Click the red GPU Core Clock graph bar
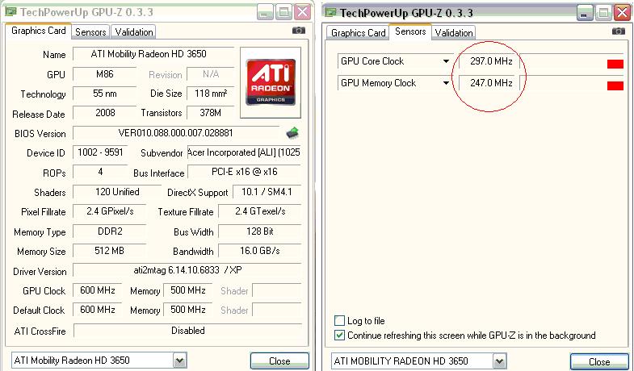634x371 pixels. [615, 64]
